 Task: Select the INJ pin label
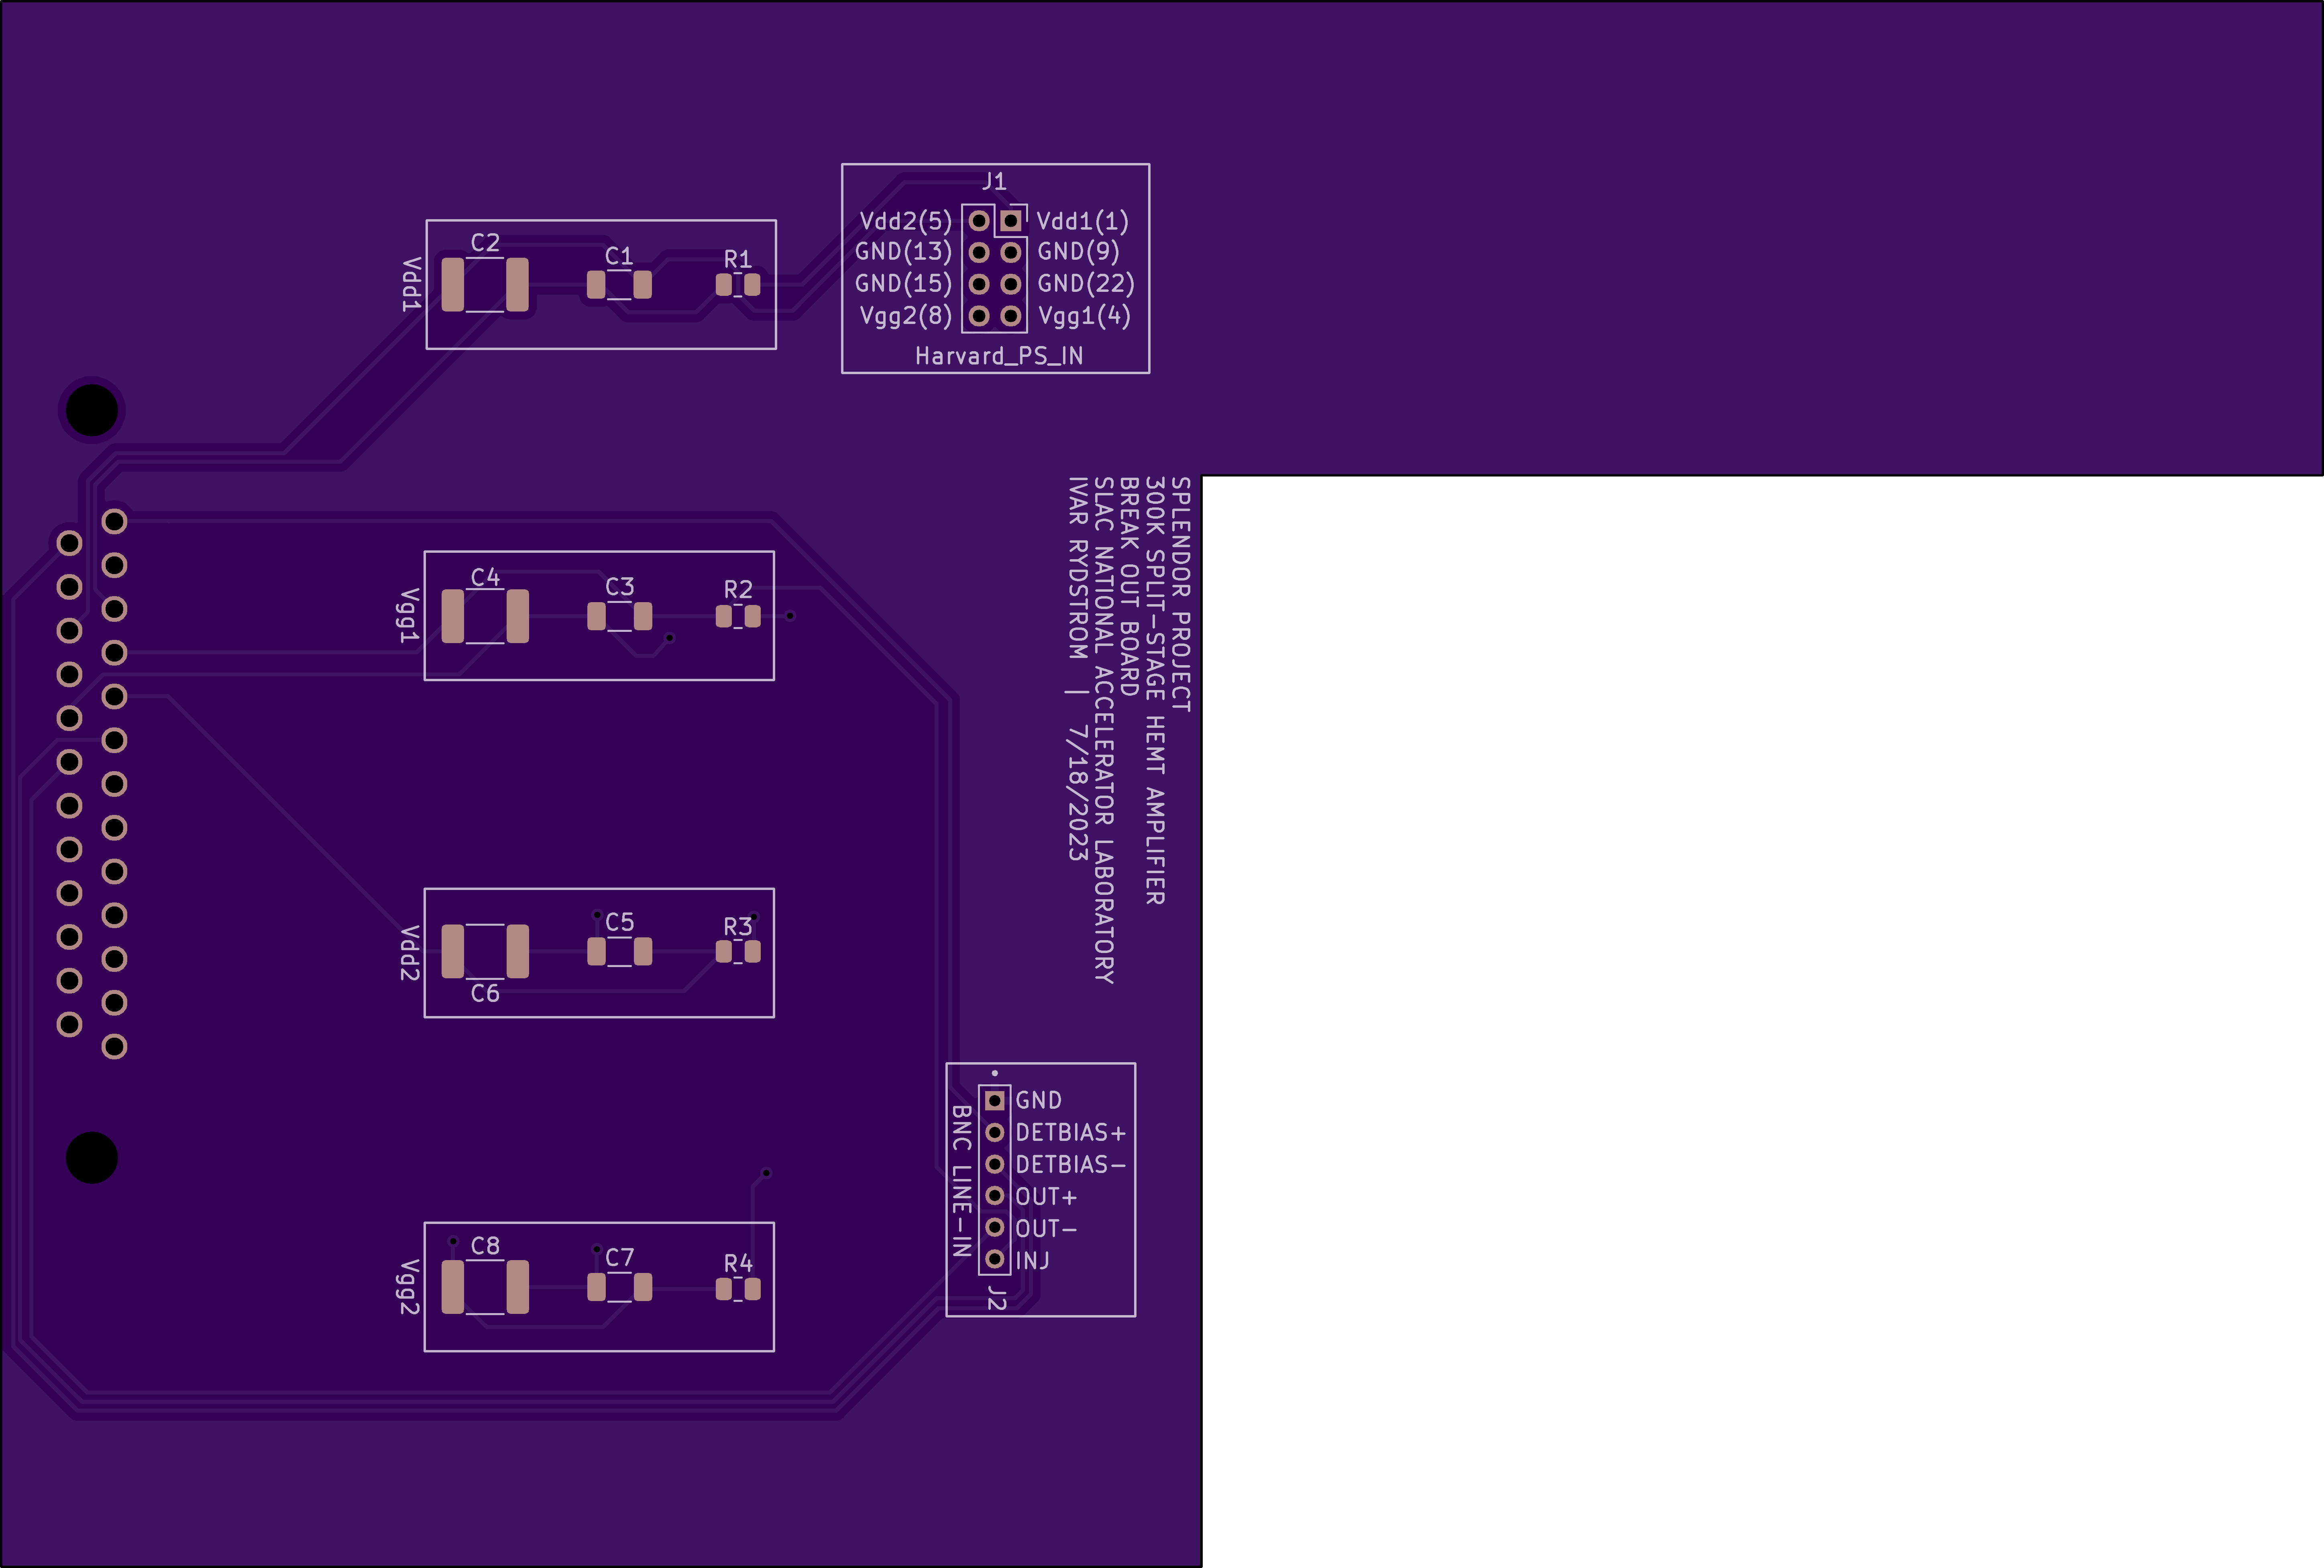[x=1033, y=1261]
